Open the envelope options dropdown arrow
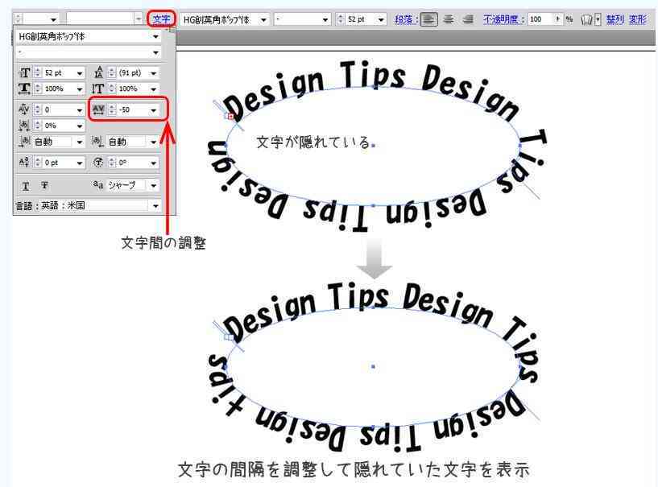The height and width of the screenshot is (487, 658). point(598,19)
